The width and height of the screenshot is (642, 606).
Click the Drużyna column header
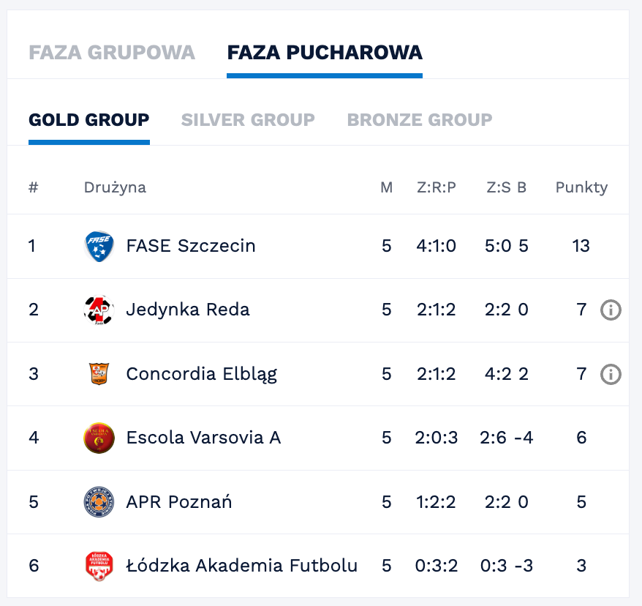coord(115,187)
